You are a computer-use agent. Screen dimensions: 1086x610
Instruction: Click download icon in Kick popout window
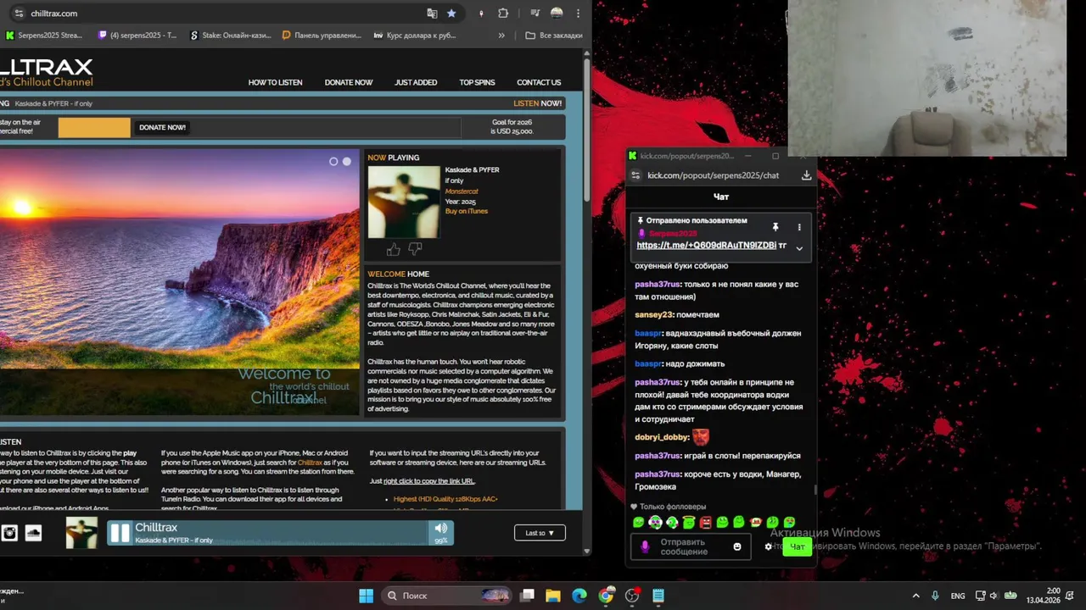click(x=806, y=175)
